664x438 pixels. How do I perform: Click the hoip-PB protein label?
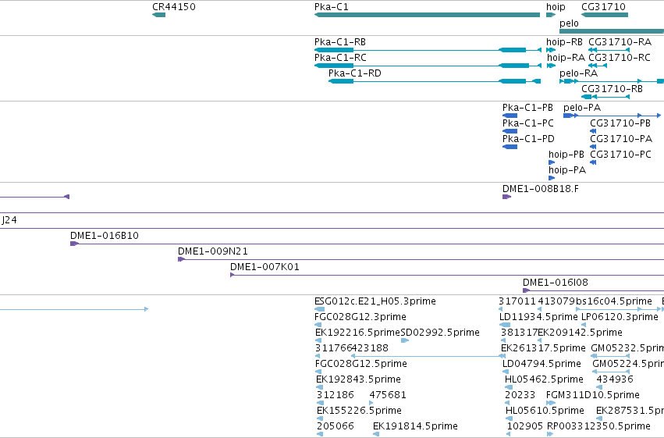coord(566,155)
